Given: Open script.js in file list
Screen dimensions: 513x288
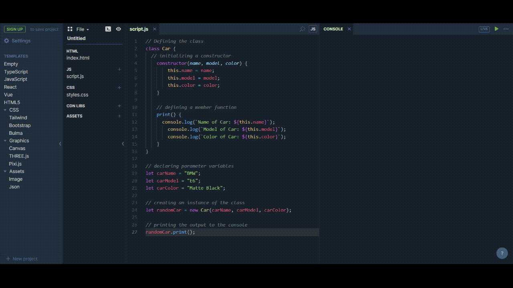Looking at the screenshot, I should (x=75, y=76).
